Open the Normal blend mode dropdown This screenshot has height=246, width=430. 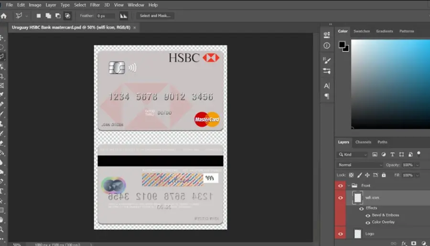[x=360, y=165]
